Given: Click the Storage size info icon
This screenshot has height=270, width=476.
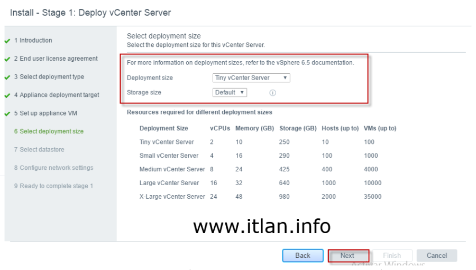Looking at the screenshot, I should coord(273,93).
